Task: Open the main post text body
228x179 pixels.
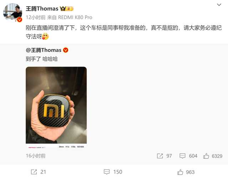Action: point(124,32)
